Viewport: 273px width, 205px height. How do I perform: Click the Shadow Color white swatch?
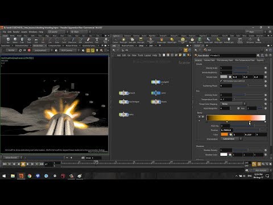(x=224, y=154)
